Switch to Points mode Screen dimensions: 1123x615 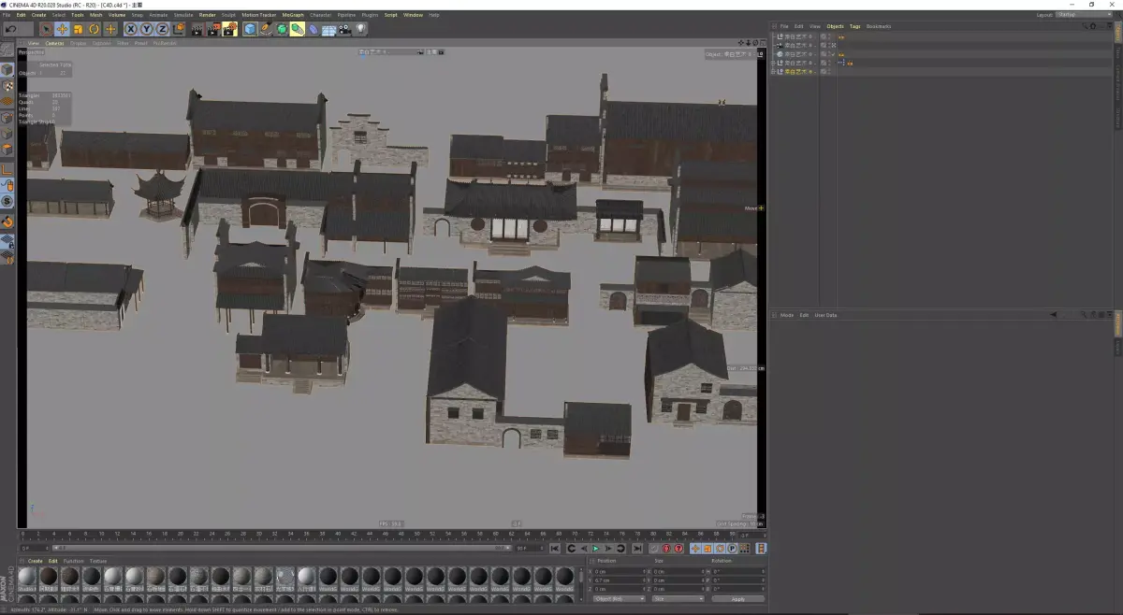(7, 118)
